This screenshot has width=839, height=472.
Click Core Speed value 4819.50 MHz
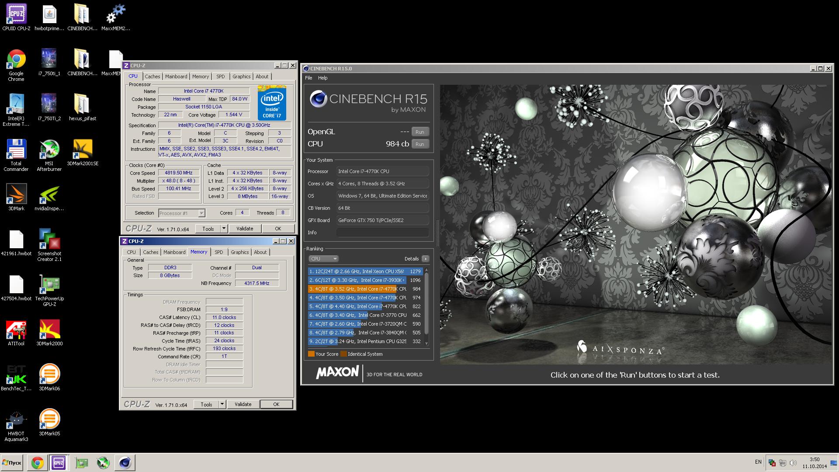click(179, 173)
